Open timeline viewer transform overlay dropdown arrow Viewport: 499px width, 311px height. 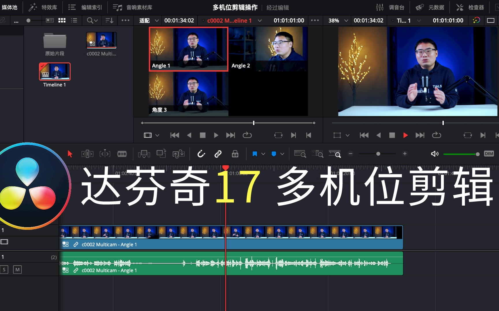(x=347, y=135)
